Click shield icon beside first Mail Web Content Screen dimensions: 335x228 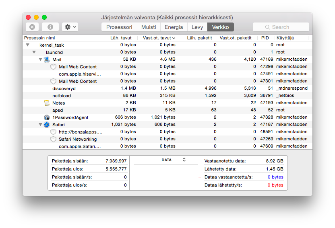(x=53, y=67)
